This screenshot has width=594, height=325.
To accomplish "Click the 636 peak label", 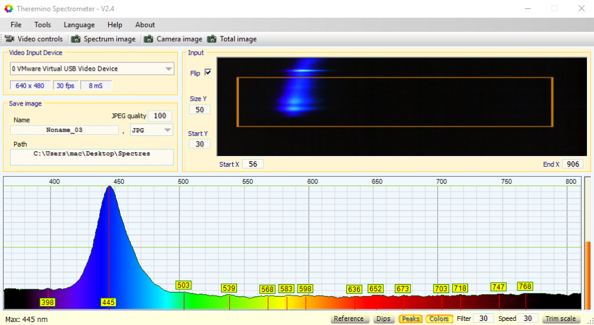I will tap(354, 289).
